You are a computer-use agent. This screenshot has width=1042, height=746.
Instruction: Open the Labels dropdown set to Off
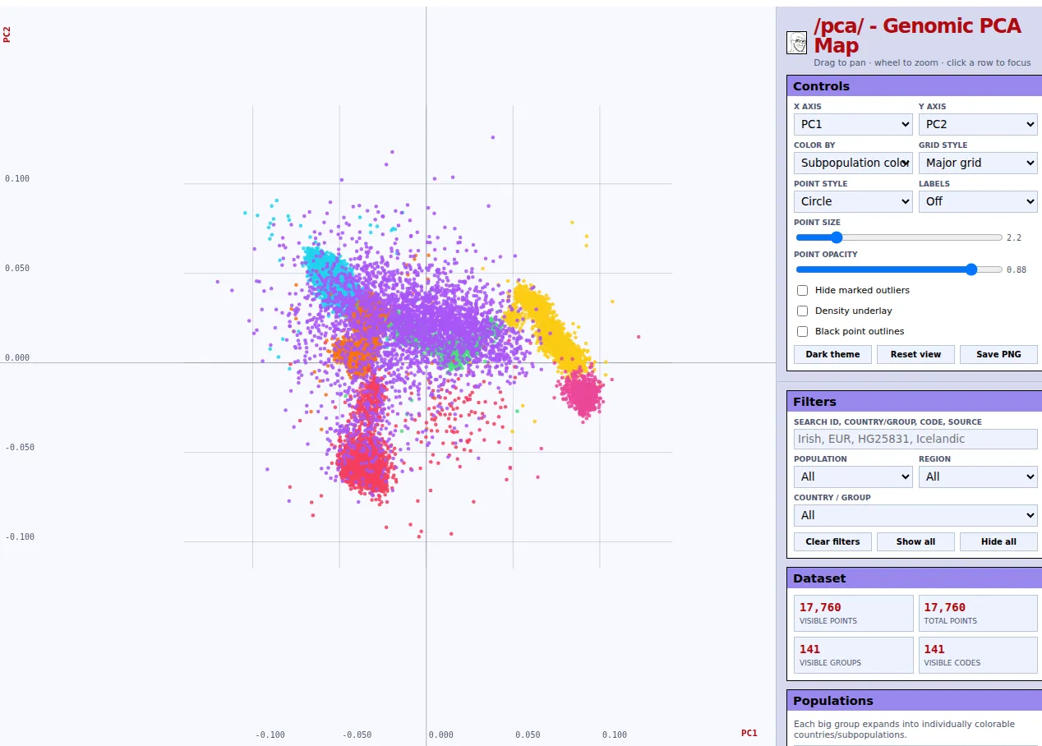pos(978,201)
